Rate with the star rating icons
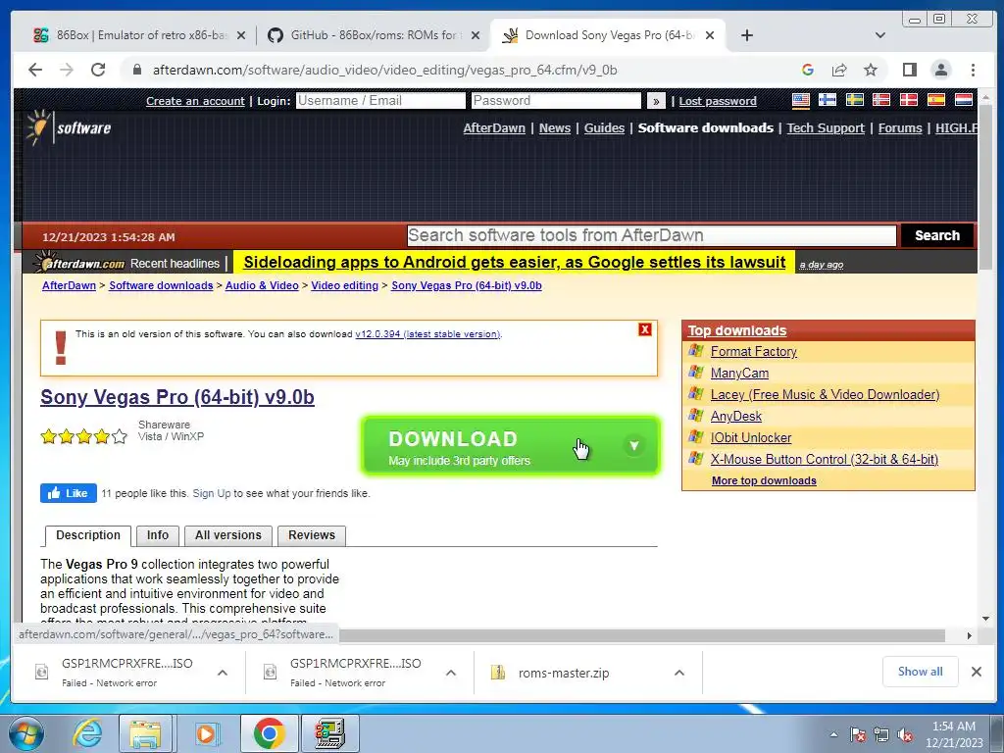This screenshot has height=753, width=1004. (84, 436)
